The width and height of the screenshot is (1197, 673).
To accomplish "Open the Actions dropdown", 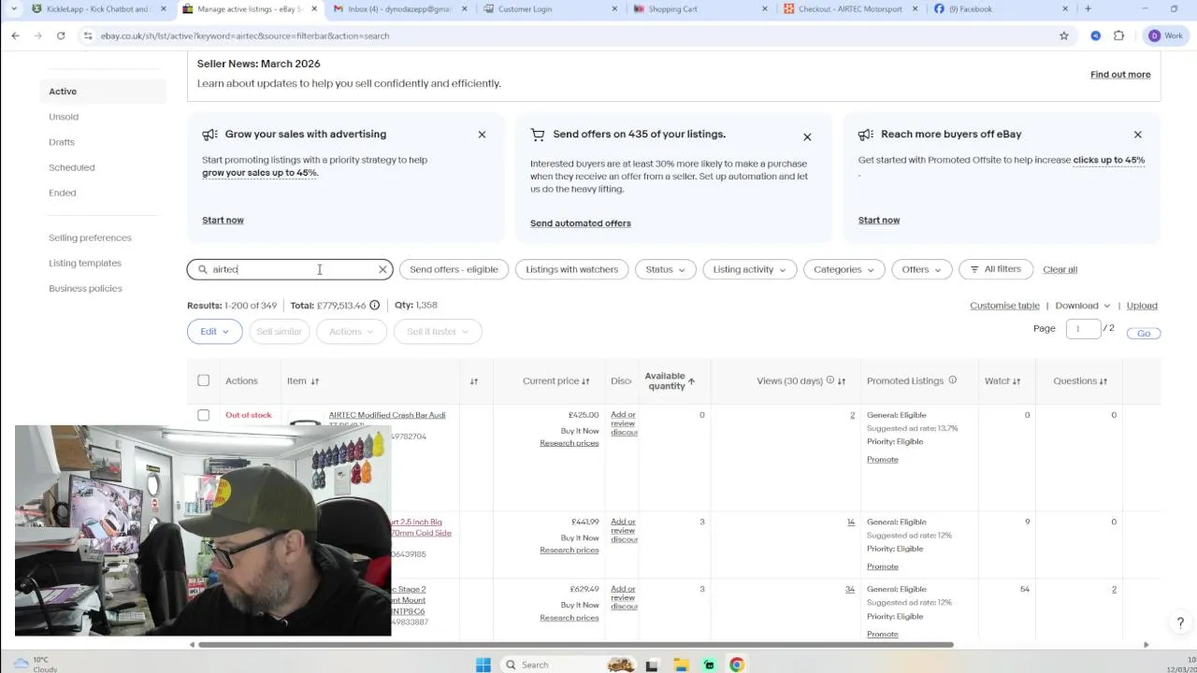I will click(x=351, y=332).
